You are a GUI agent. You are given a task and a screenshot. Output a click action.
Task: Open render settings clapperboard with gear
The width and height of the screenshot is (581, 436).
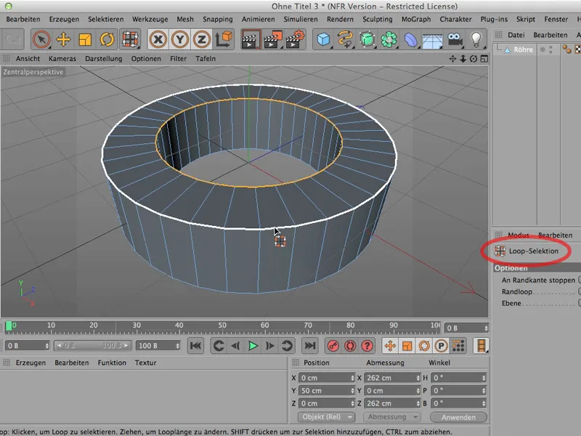(x=295, y=39)
